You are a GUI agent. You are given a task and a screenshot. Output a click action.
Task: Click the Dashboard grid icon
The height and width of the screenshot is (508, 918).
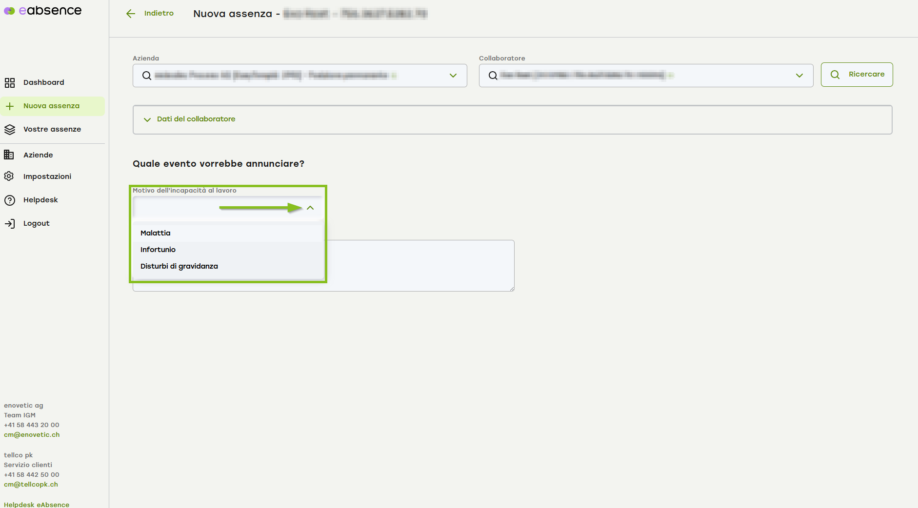(10, 82)
